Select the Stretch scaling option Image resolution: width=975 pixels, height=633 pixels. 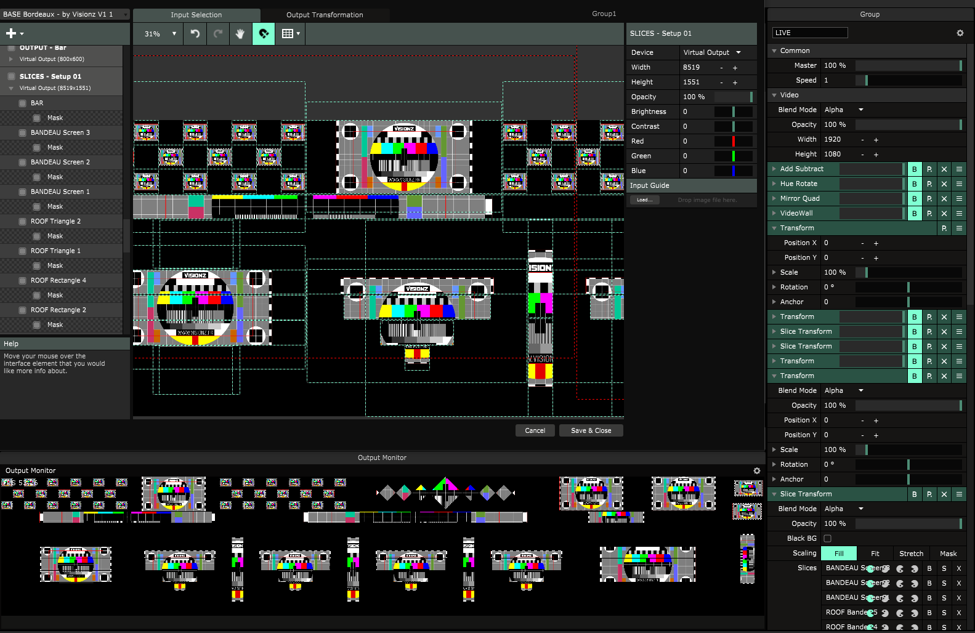coord(911,554)
